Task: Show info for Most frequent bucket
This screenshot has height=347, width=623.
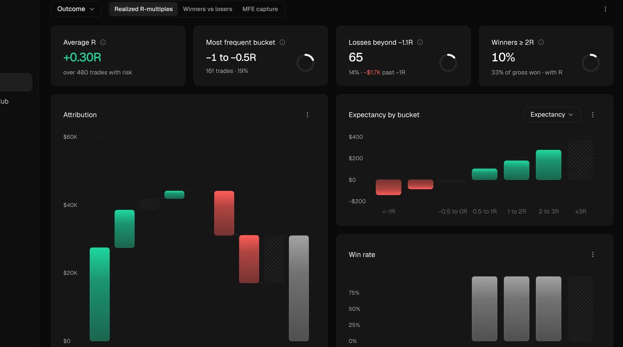Action: click(282, 42)
